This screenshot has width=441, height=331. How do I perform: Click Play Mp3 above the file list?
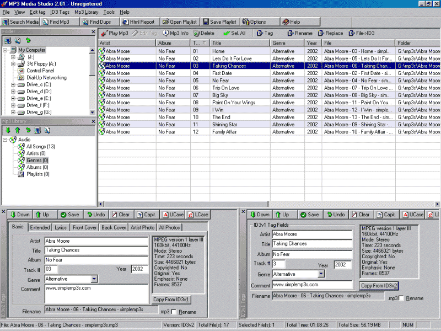(115, 33)
